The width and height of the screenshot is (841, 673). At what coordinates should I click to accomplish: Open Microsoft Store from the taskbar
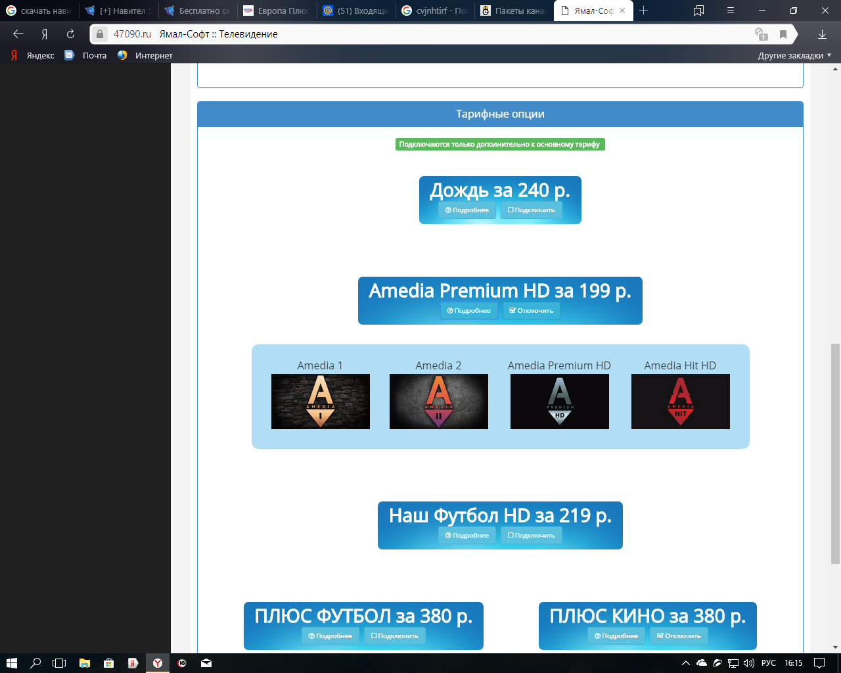tap(108, 663)
